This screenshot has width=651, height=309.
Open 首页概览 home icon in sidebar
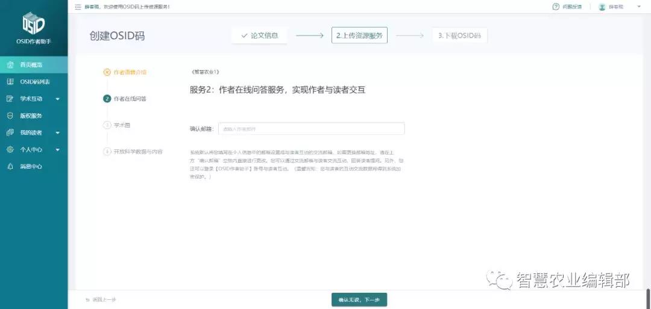10,64
